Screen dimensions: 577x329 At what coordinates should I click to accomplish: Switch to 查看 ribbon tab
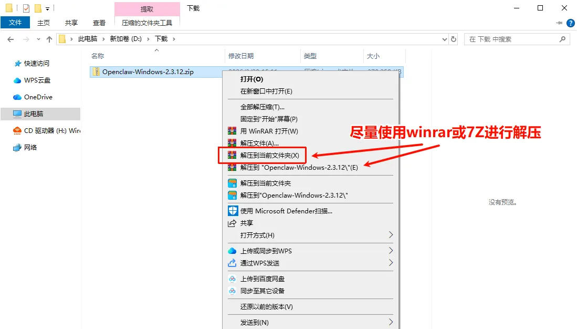(99, 23)
